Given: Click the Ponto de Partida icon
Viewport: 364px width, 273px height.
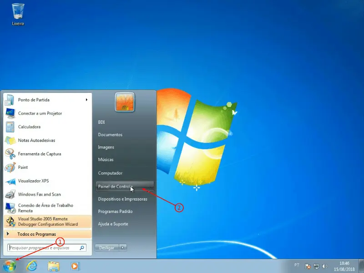Looking at the screenshot, I should (10, 100).
